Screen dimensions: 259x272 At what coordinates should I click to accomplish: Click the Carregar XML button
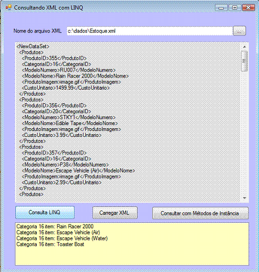tap(115, 213)
